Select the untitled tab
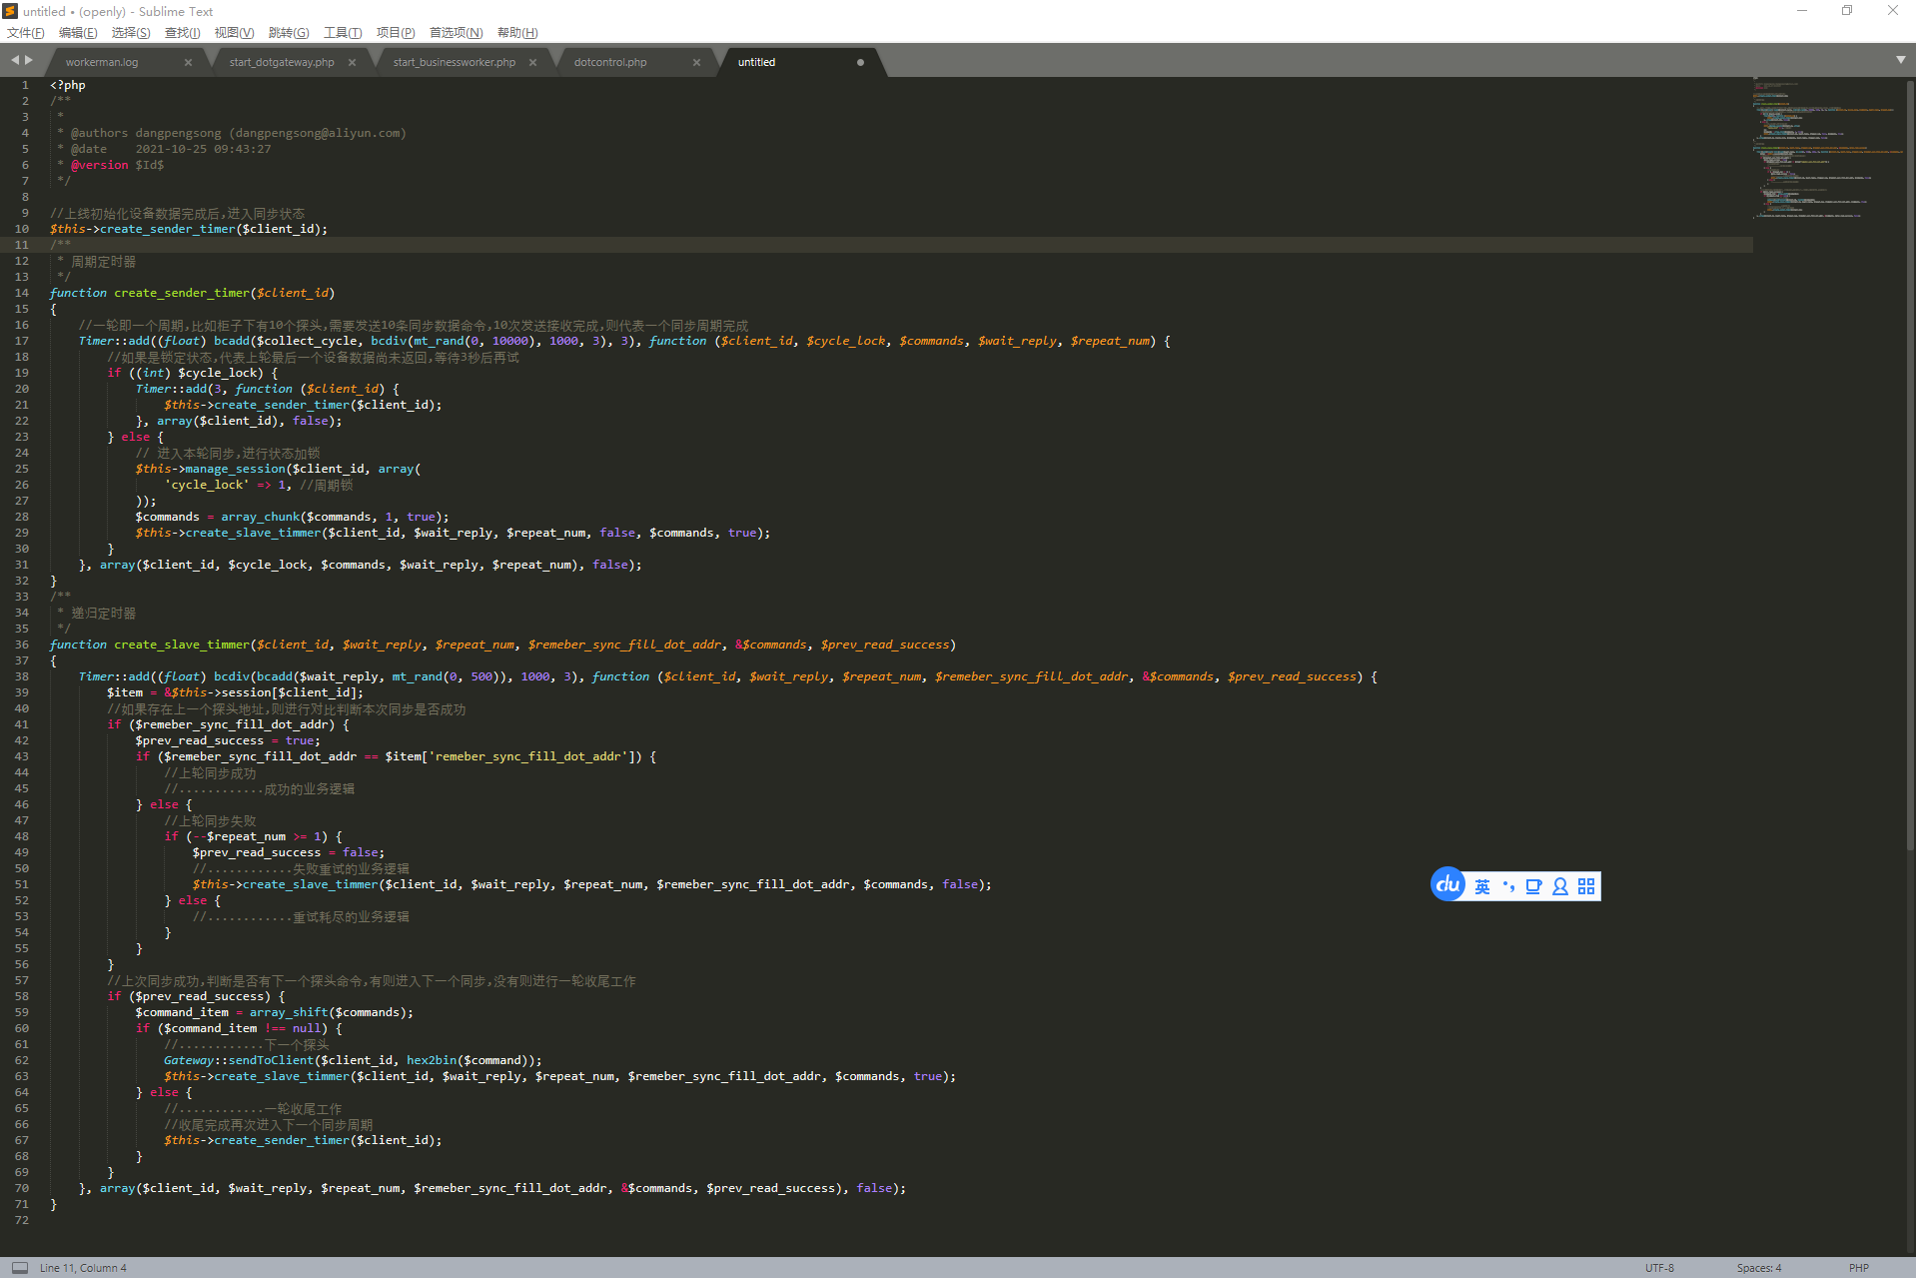The width and height of the screenshot is (1916, 1278). [x=756, y=62]
